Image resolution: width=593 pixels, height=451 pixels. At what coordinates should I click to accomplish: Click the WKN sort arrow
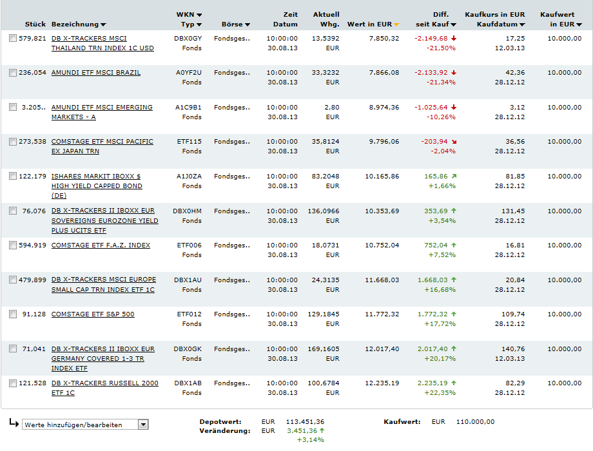(x=199, y=14)
